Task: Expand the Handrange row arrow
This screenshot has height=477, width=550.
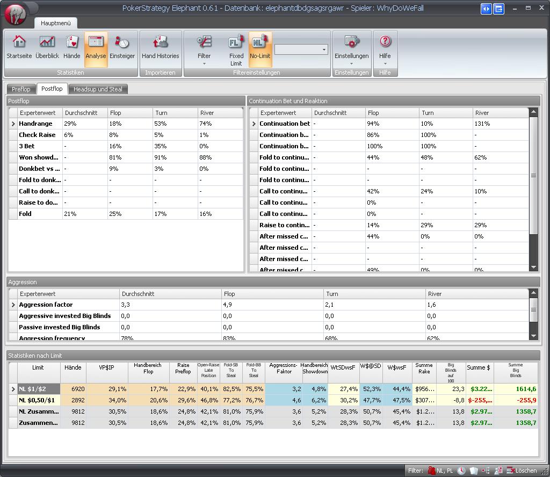Action: coord(13,124)
